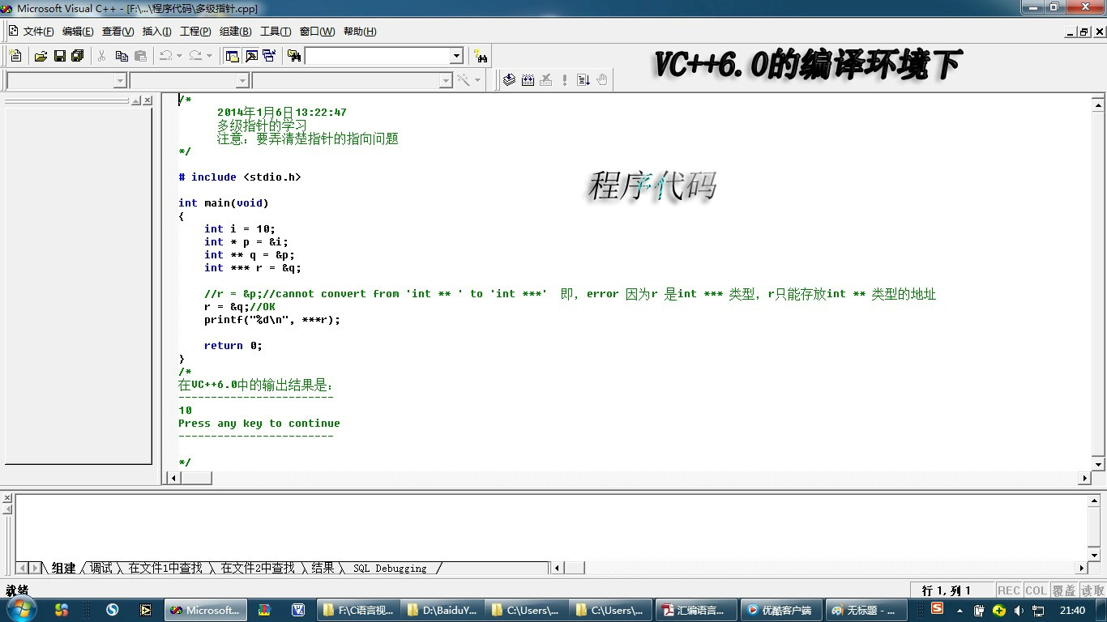
Task: Click the printf("%d\n", ***r); code line
Action: click(x=272, y=320)
